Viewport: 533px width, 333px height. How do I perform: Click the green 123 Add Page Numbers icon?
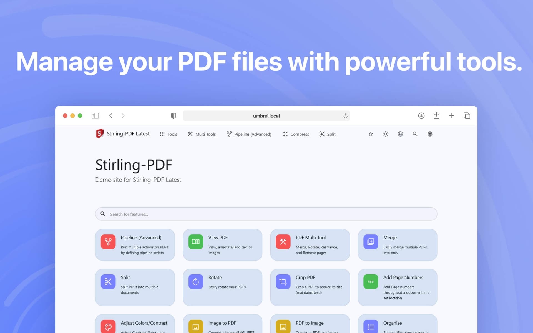pos(370,281)
